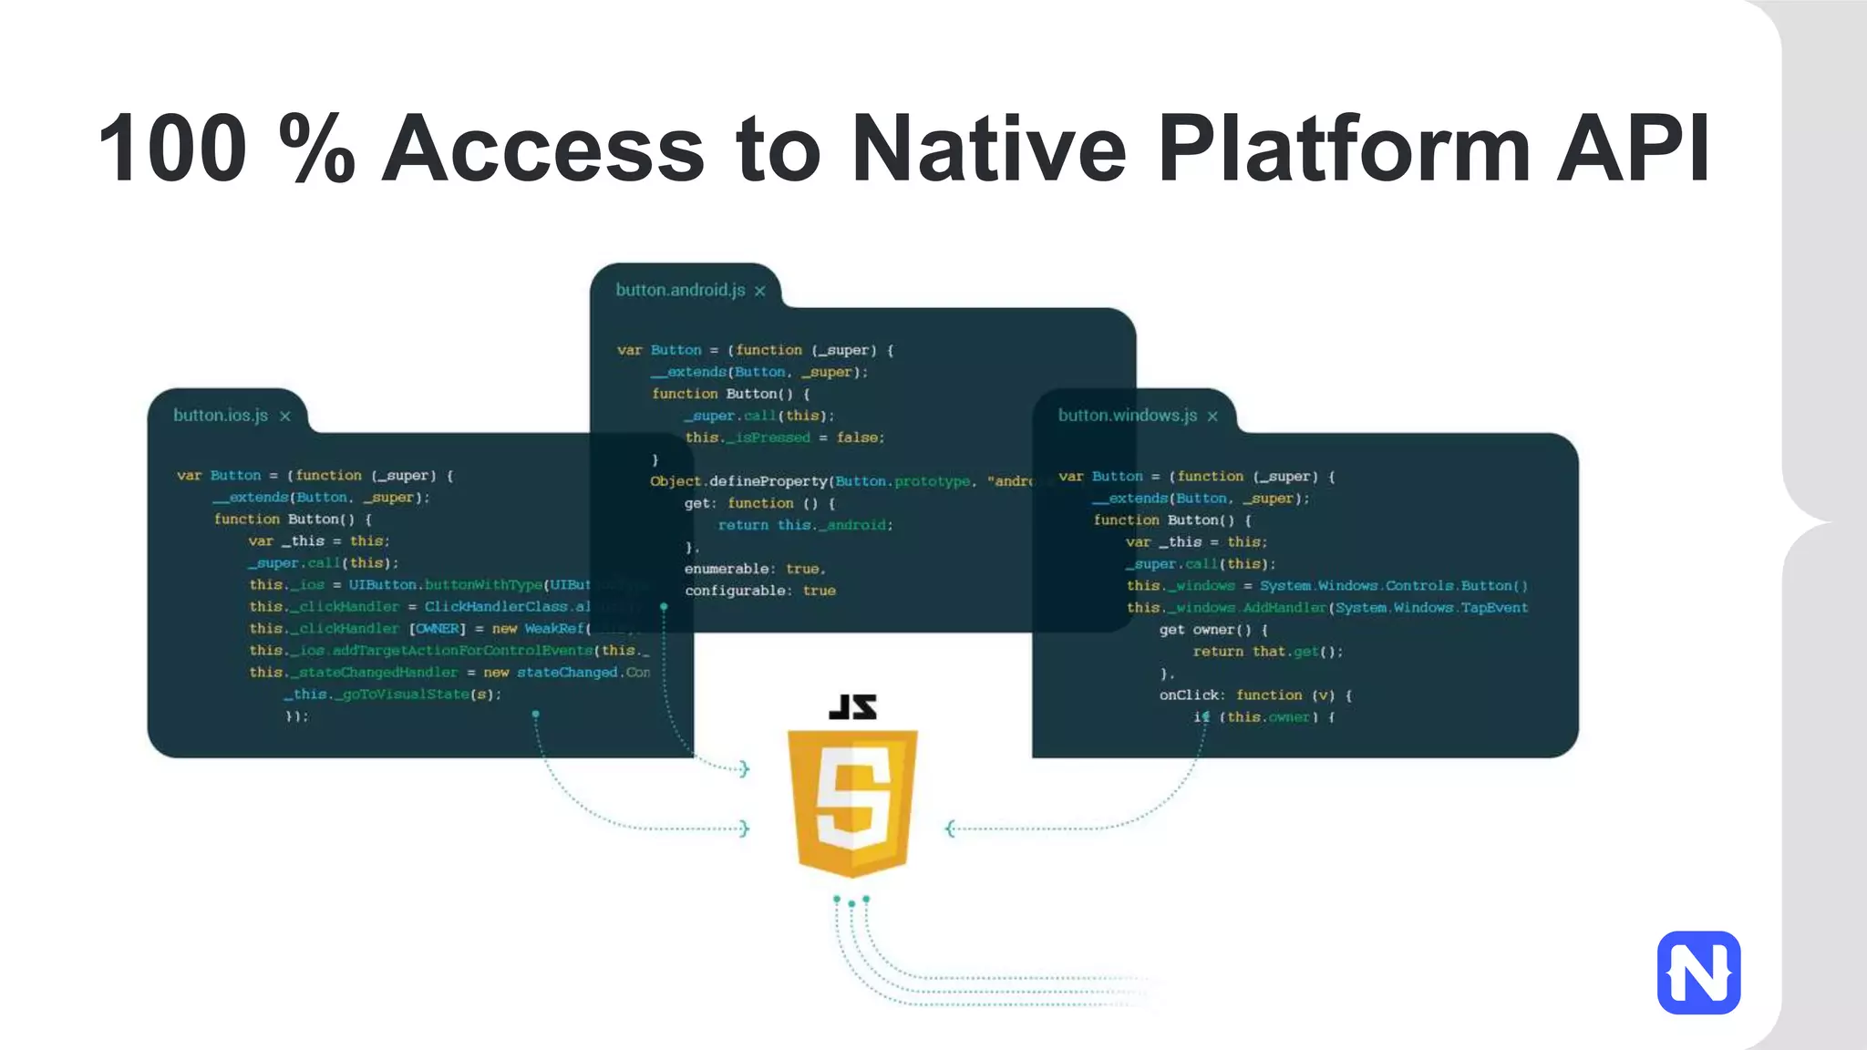Viewport: 1867px width, 1050px height.
Task: Click 'return this._android;' line
Action: [x=806, y=525]
